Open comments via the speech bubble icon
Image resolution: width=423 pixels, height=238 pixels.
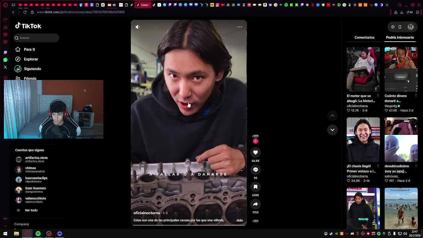click(255, 170)
